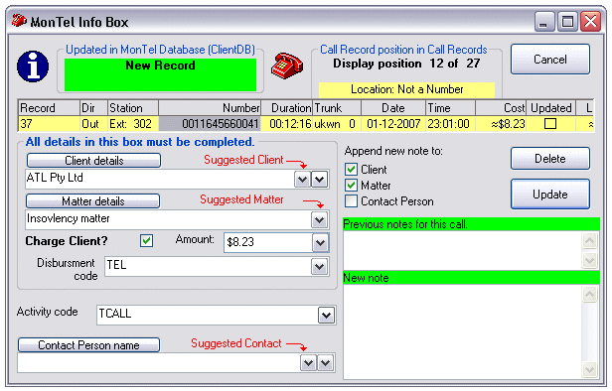Click the Duration column header
Viewport: 612px width, 391px height.
coord(286,107)
